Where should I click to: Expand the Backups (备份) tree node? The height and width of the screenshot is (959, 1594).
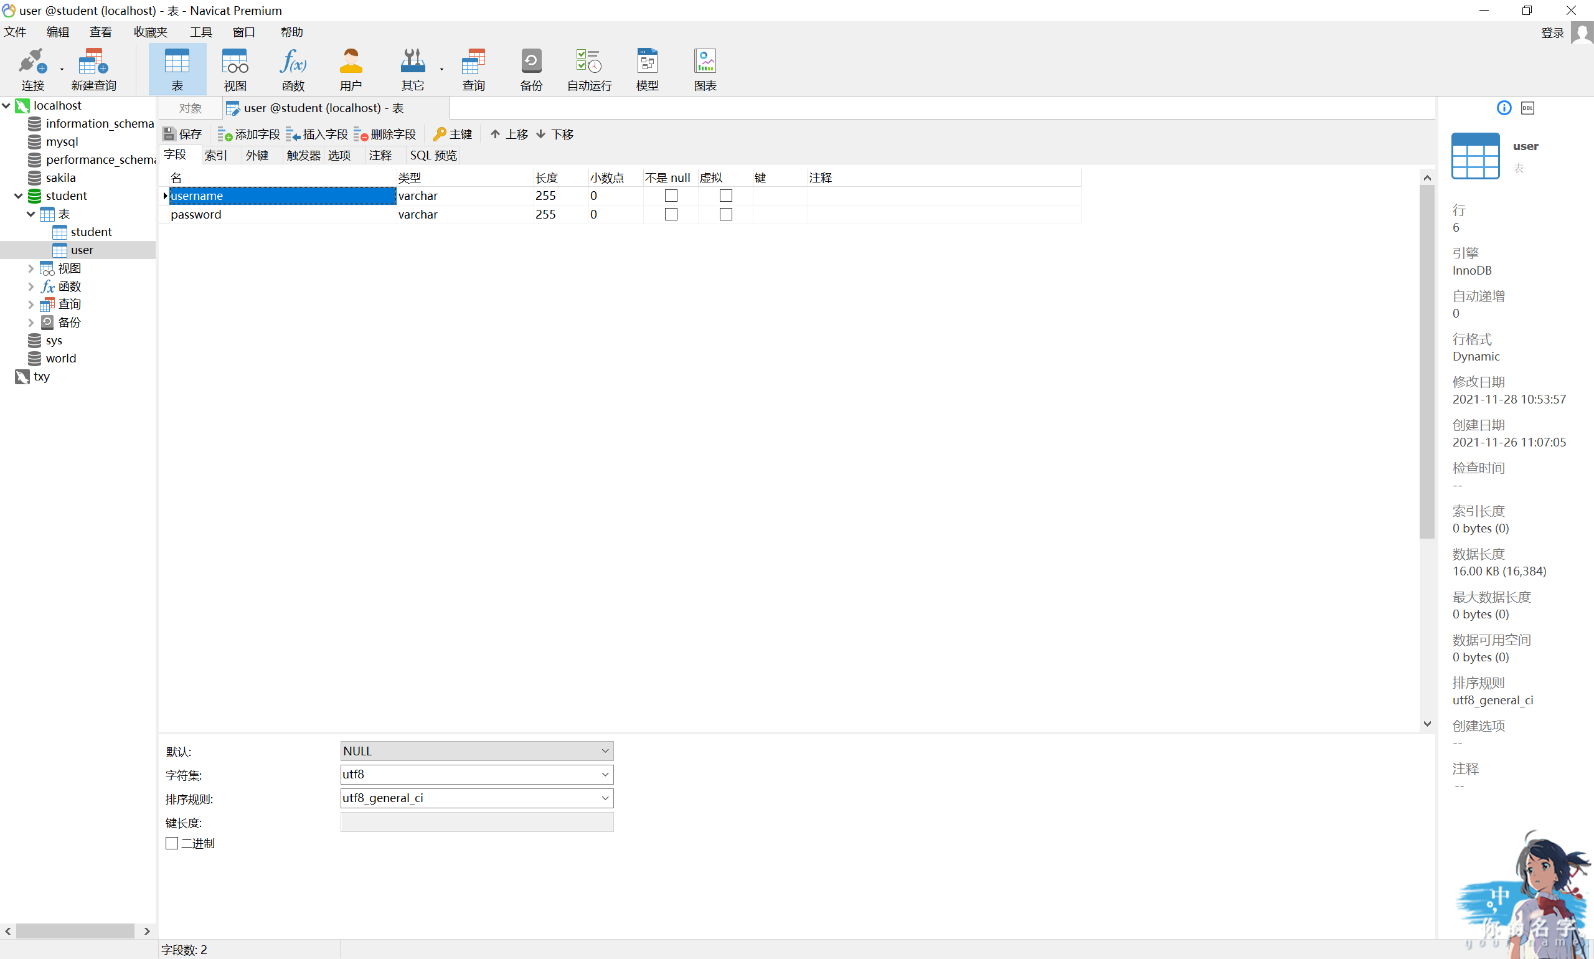(31, 322)
